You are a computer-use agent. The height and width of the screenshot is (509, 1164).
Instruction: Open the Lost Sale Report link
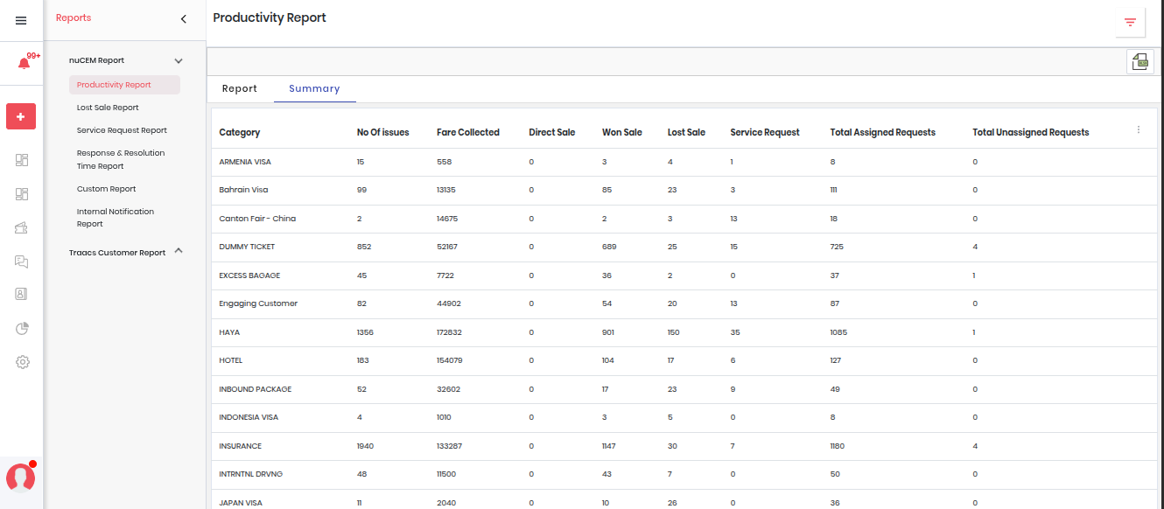tap(108, 108)
